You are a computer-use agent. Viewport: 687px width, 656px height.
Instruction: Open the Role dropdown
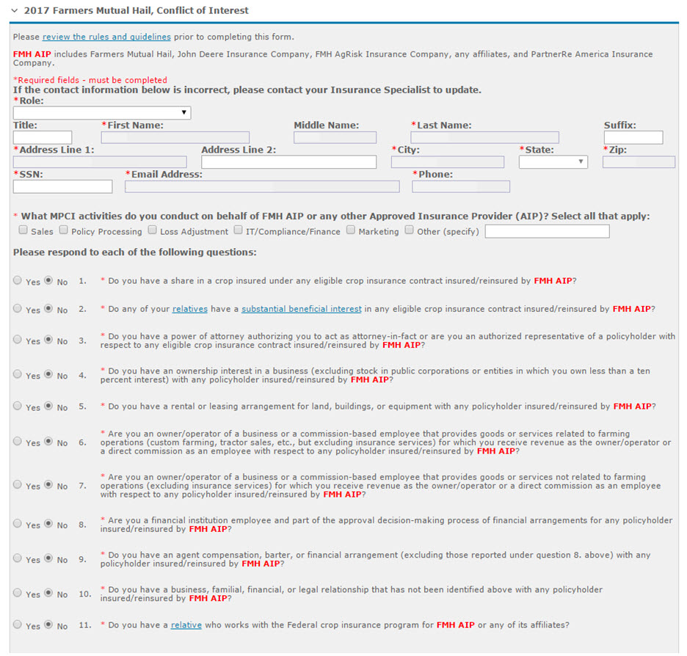102,113
